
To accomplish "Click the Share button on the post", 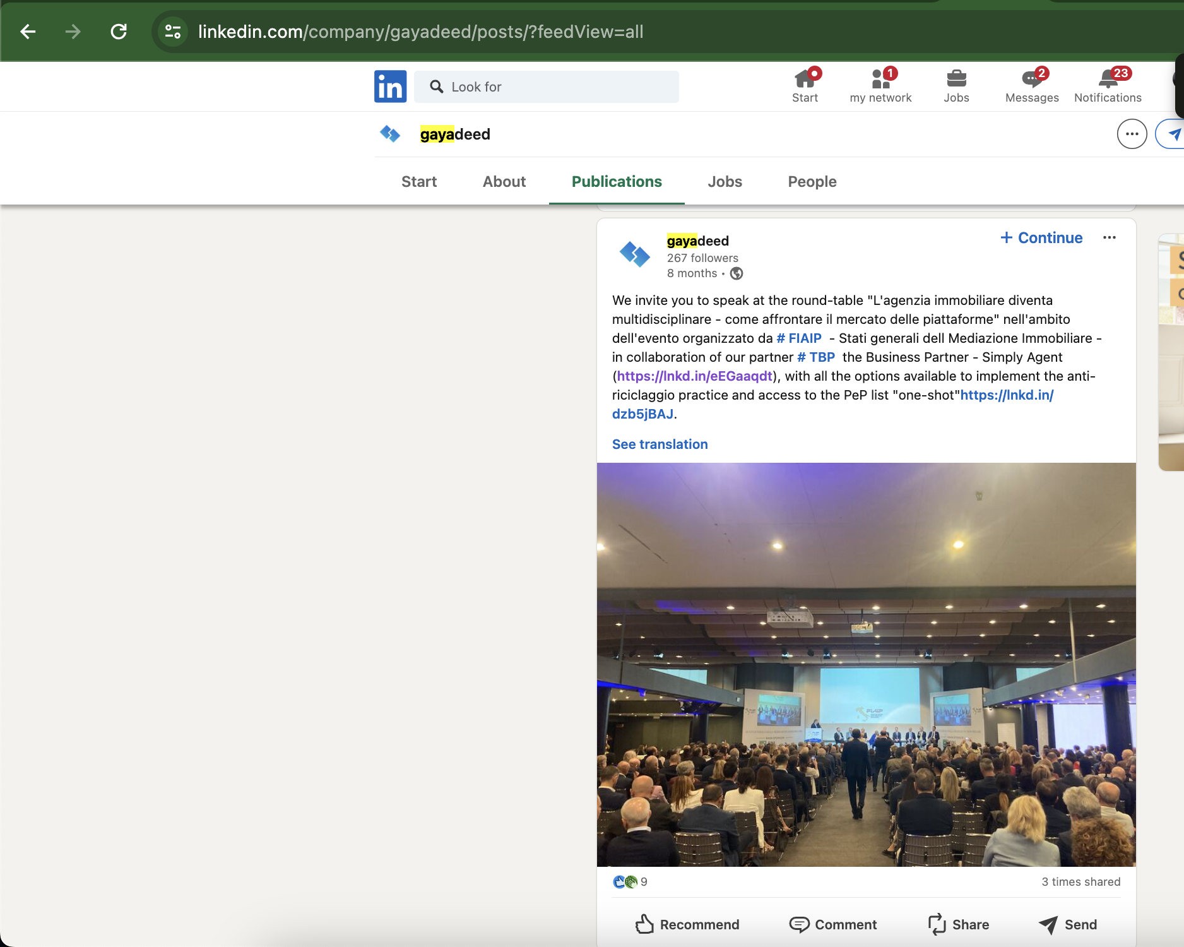I will tap(959, 924).
